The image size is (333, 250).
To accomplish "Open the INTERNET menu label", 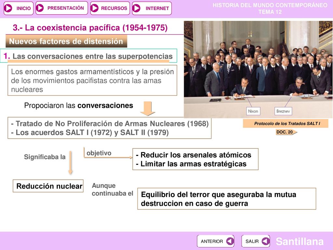I will tap(157, 8).
